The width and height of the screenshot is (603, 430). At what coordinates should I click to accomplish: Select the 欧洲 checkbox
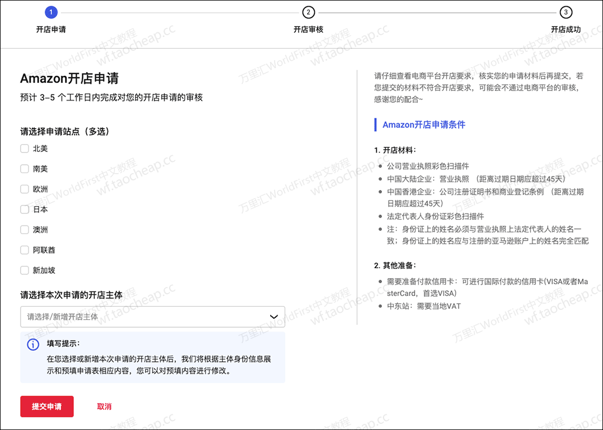(25, 189)
